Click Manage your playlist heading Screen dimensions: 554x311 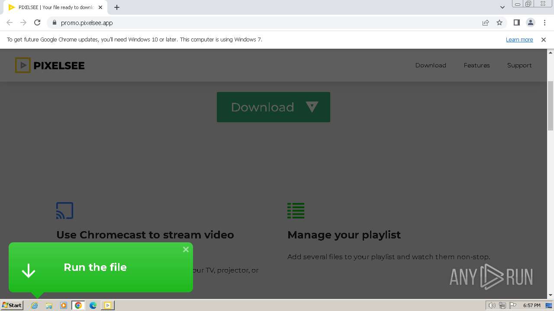click(x=344, y=235)
